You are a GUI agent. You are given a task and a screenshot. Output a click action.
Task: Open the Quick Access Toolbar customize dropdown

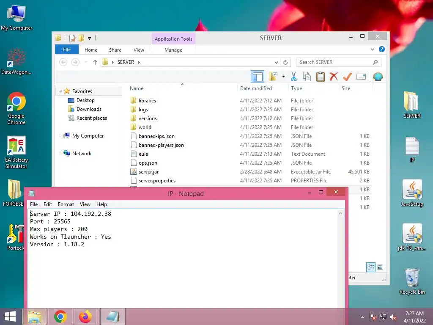click(x=90, y=38)
